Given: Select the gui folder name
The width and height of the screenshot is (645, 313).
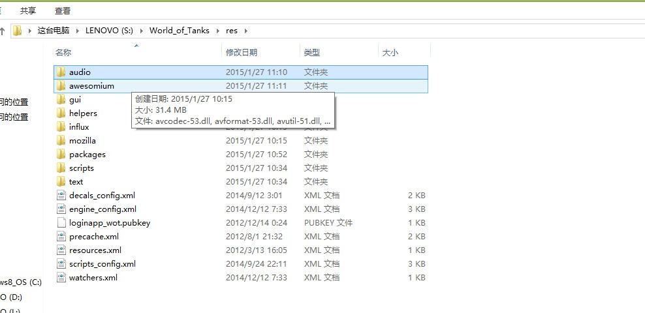Looking at the screenshot, I should coord(75,100).
